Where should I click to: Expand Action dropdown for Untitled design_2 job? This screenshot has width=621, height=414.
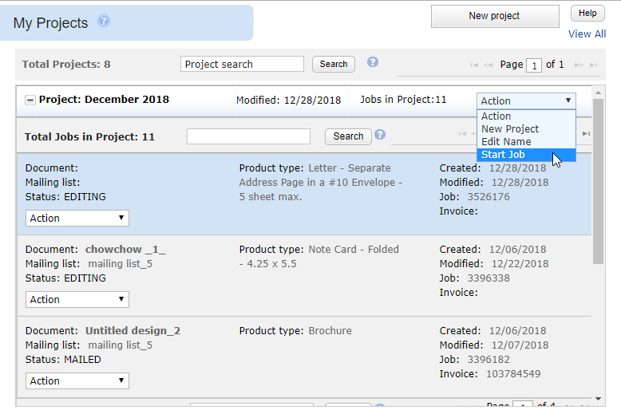(x=77, y=380)
